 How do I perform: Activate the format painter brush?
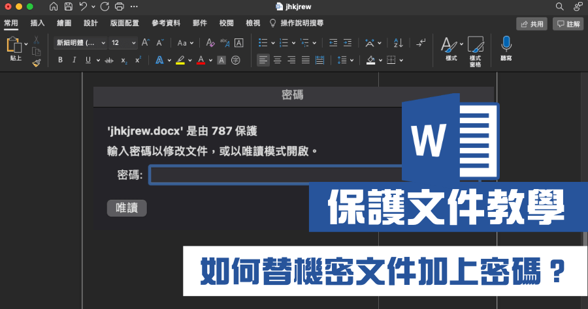coord(37,63)
